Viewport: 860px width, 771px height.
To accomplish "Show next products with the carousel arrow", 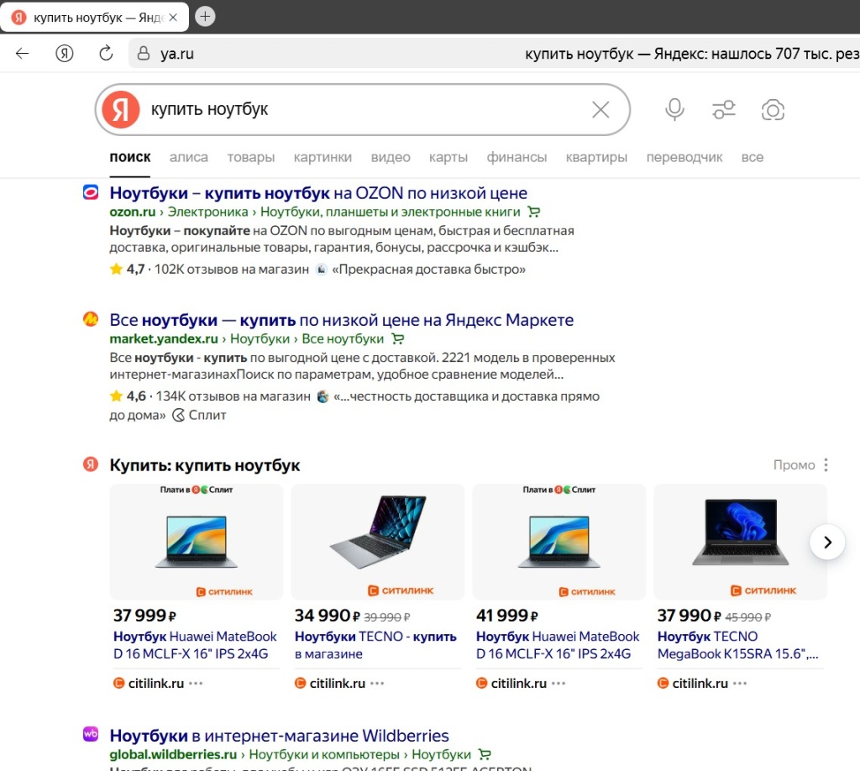I will (x=827, y=543).
